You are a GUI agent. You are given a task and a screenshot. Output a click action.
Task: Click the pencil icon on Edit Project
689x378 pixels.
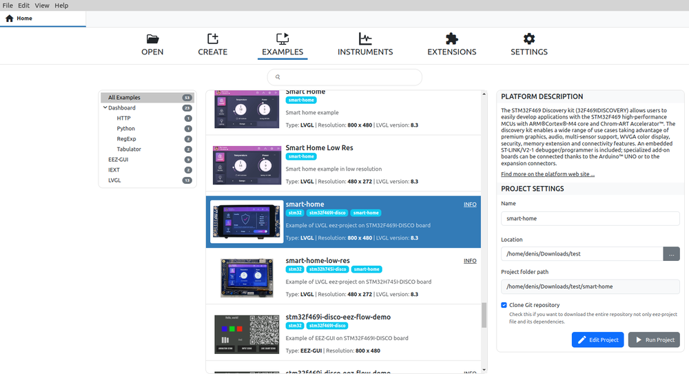[x=582, y=340]
